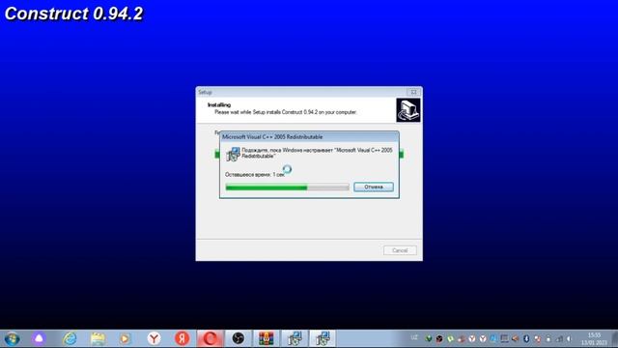Click the 'Installing' heading text

tap(219, 105)
